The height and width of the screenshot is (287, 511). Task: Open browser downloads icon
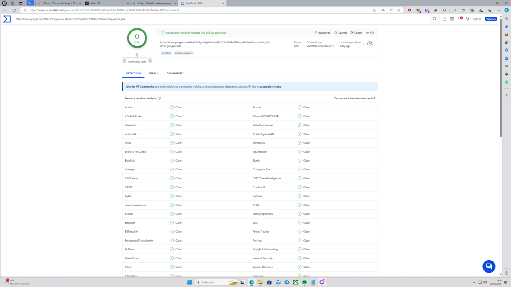pyautogui.click(x=481, y=10)
